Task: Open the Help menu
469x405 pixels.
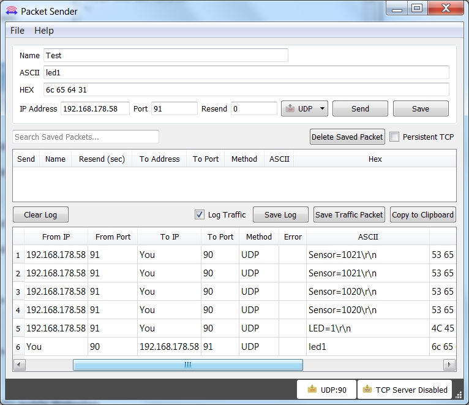Action: pyautogui.click(x=44, y=31)
